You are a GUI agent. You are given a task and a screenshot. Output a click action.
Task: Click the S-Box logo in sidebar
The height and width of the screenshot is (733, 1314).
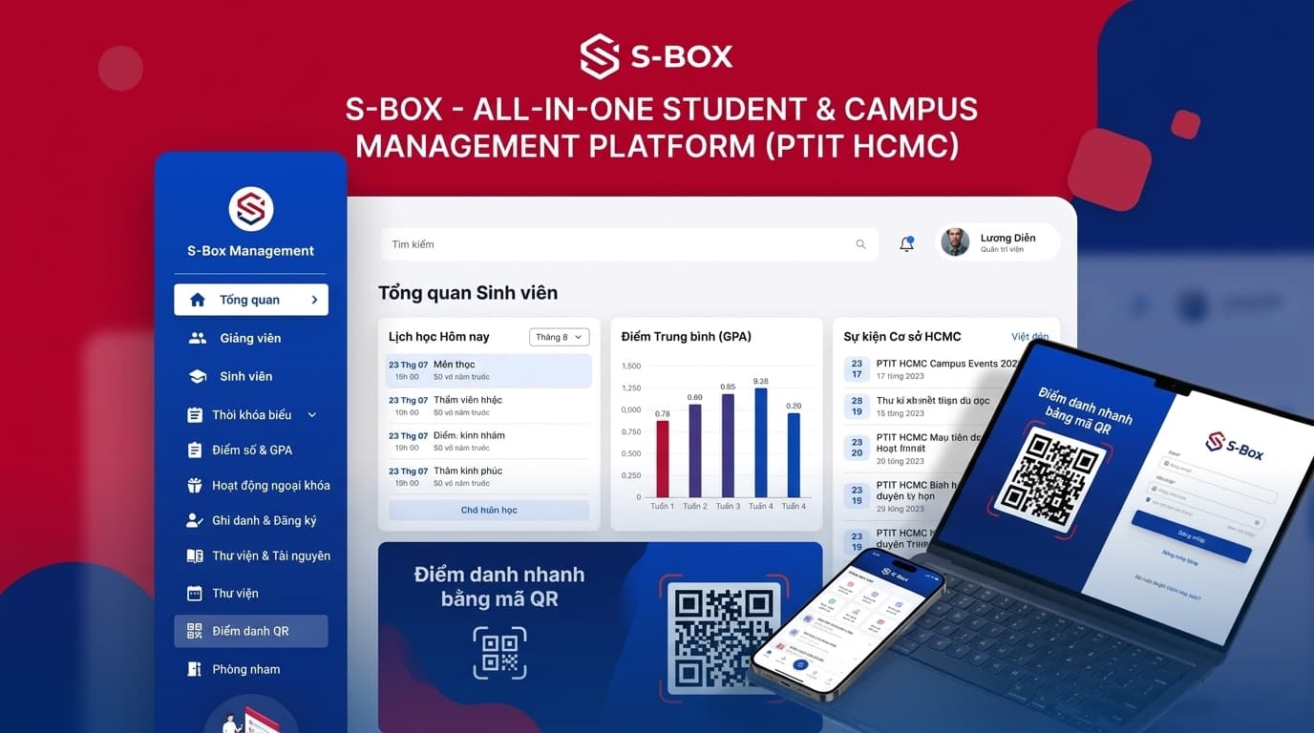pyautogui.click(x=251, y=209)
